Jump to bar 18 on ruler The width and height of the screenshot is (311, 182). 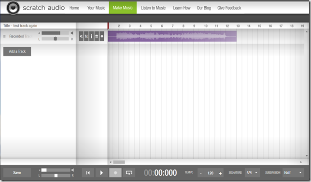tap(292, 26)
